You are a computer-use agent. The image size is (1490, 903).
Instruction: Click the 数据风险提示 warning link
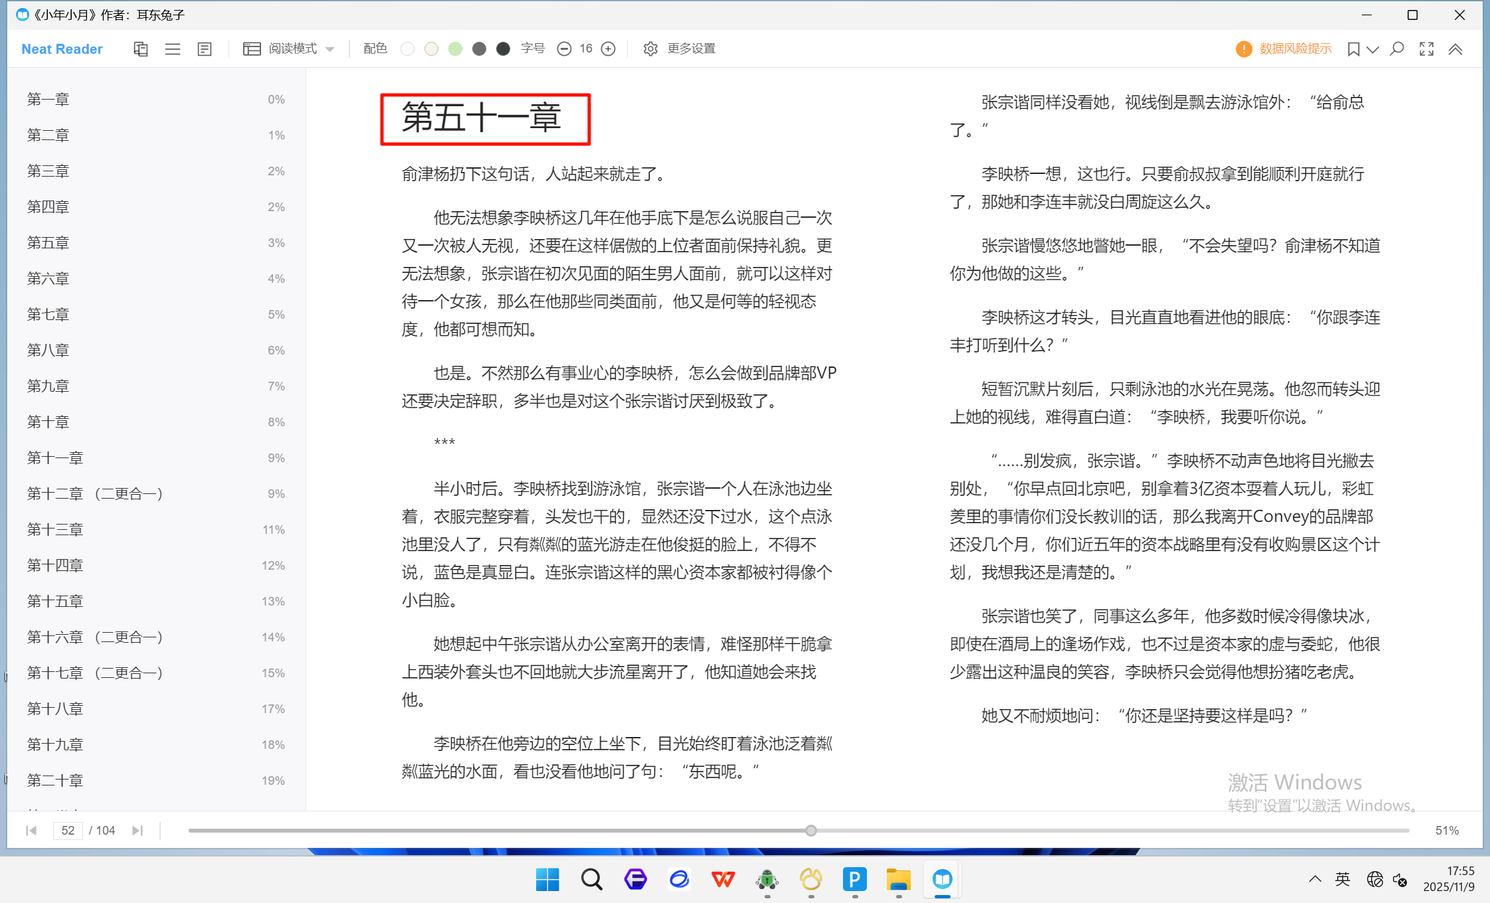pos(1295,49)
